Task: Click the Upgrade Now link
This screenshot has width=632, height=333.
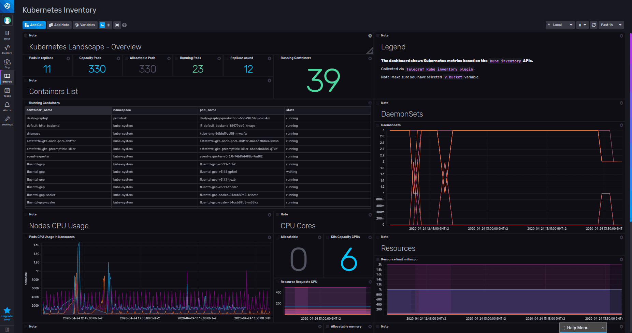Action: pyautogui.click(x=7, y=314)
